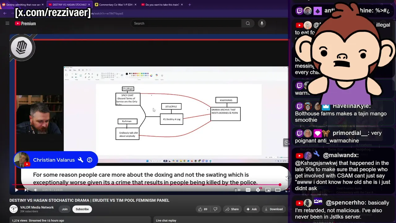Dislike the video thumbs-down button
The height and width of the screenshot is (223, 396).
pyautogui.click(x=216, y=209)
